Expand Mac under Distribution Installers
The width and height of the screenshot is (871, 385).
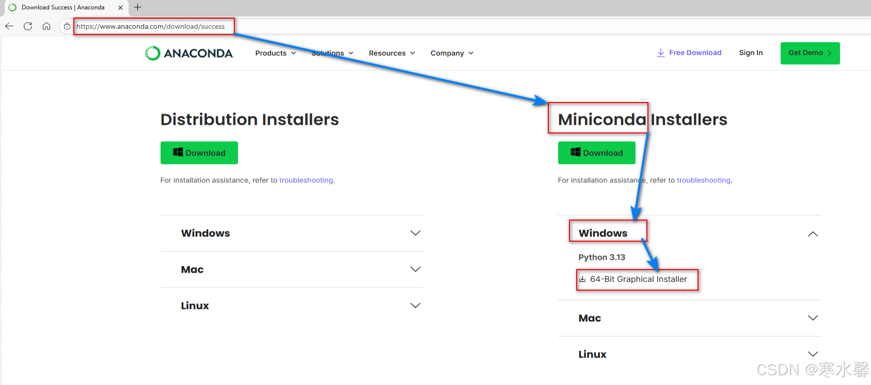(292, 270)
